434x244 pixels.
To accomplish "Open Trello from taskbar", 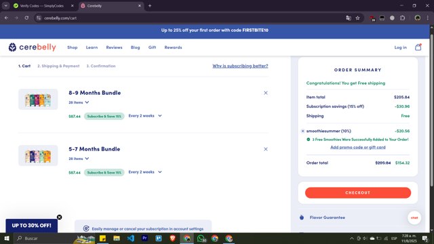I will pyautogui.click(x=159, y=238).
